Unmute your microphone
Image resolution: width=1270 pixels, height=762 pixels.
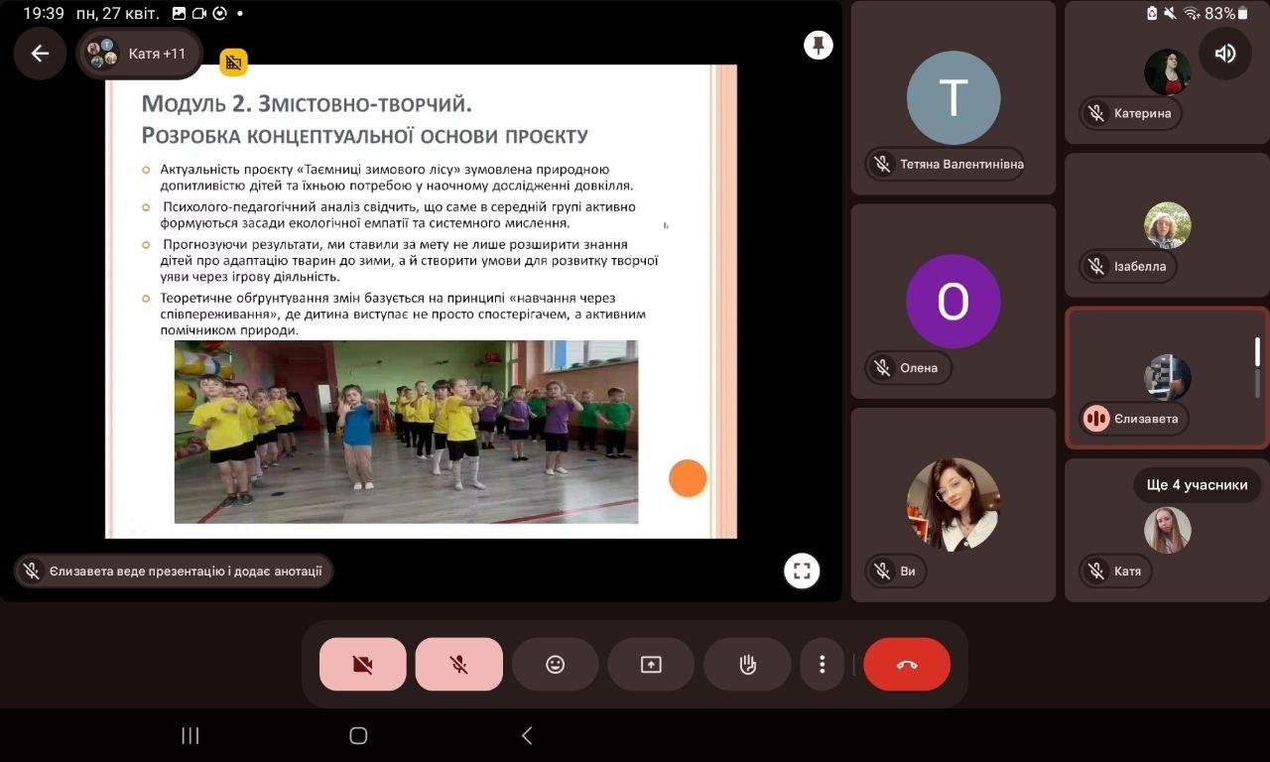[x=458, y=665]
